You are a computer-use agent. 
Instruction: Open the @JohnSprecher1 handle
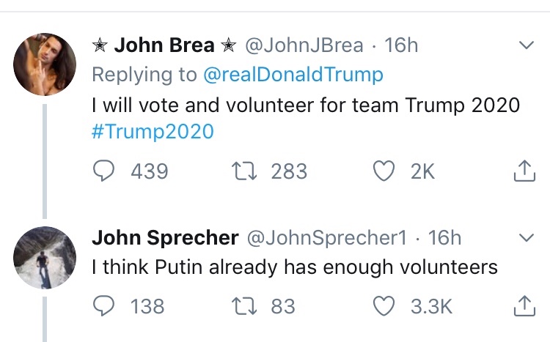[x=329, y=238]
